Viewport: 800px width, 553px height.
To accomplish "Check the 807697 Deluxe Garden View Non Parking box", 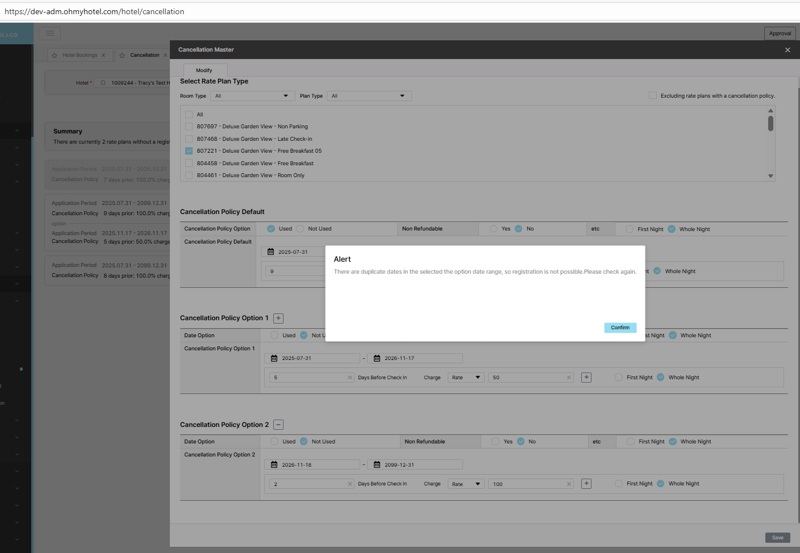I will pos(189,127).
